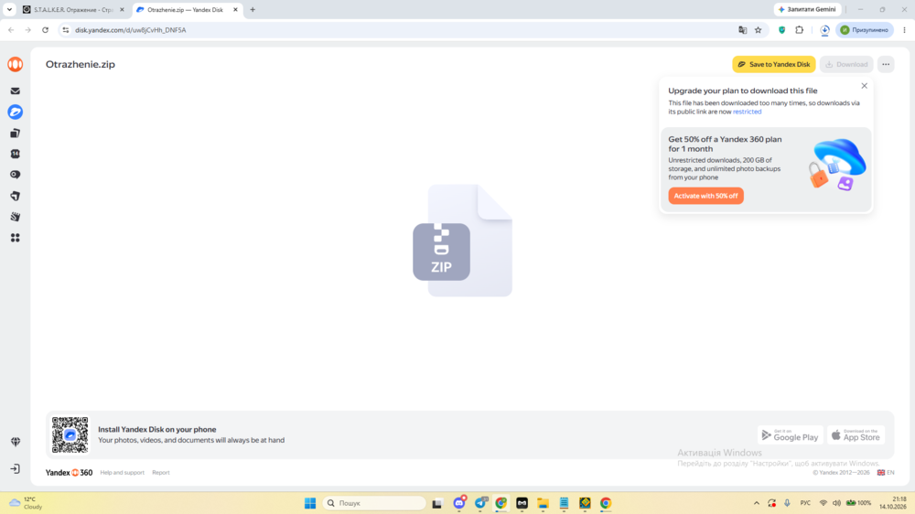Click the greyed Download button
Image resolution: width=915 pixels, height=514 pixels.
point(846,64)
